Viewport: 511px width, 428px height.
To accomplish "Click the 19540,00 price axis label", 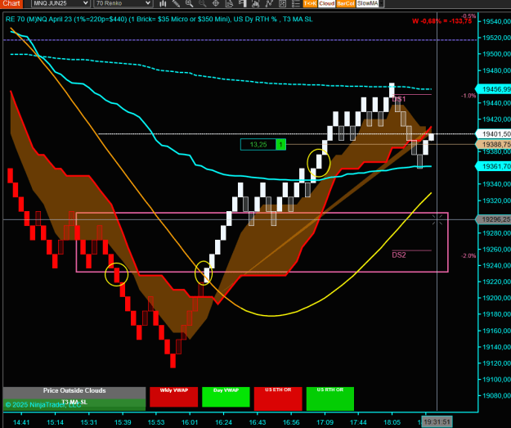I will 496,21.
